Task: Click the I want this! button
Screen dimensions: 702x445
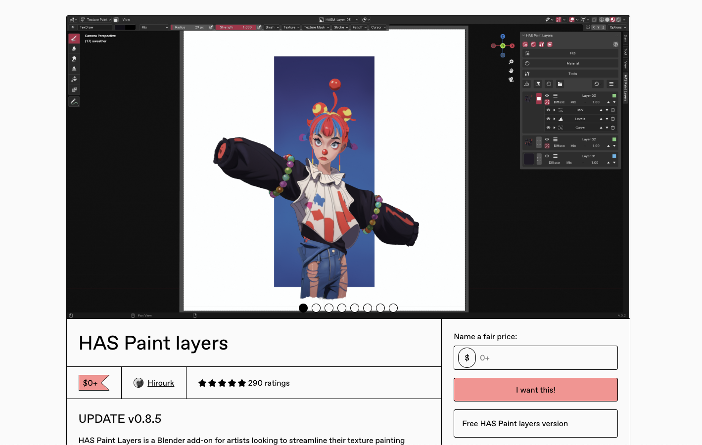Action: coord(536,390)
